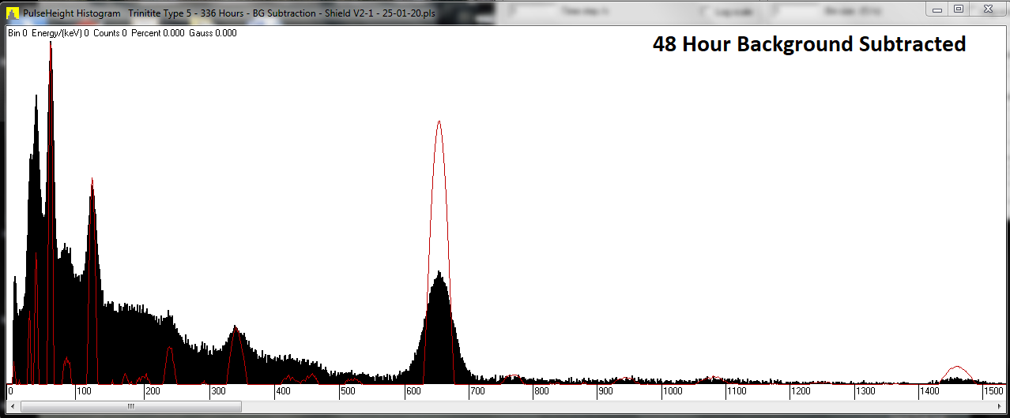This screenshot has height=418, width=1010.
Task: Click the small red peak near 1450 keV
Action: (957, 373)
